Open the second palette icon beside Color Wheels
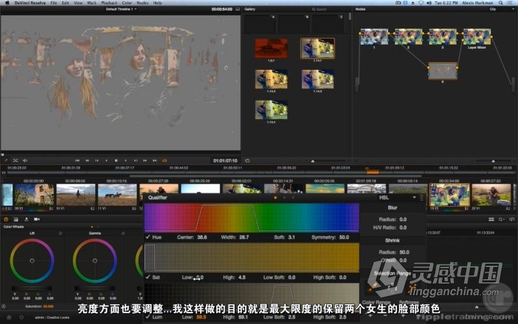The height and width of the screenshot is (324, 518). [16, 219]
